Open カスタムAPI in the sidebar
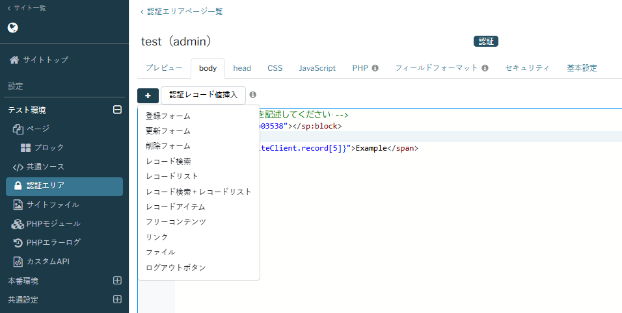Image resolution: width=622 pixels, height=313 pixels. [47, 262]
